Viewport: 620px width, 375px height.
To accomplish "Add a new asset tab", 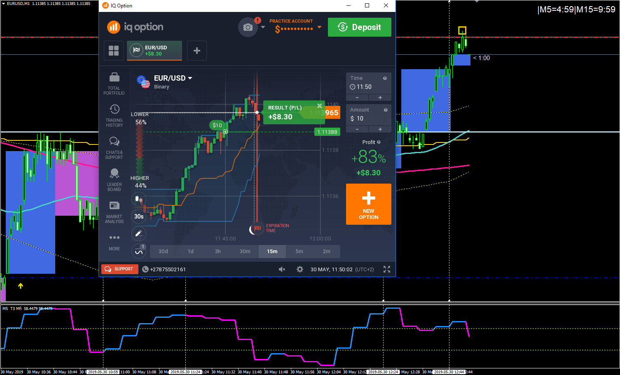I will pos(197,51).
